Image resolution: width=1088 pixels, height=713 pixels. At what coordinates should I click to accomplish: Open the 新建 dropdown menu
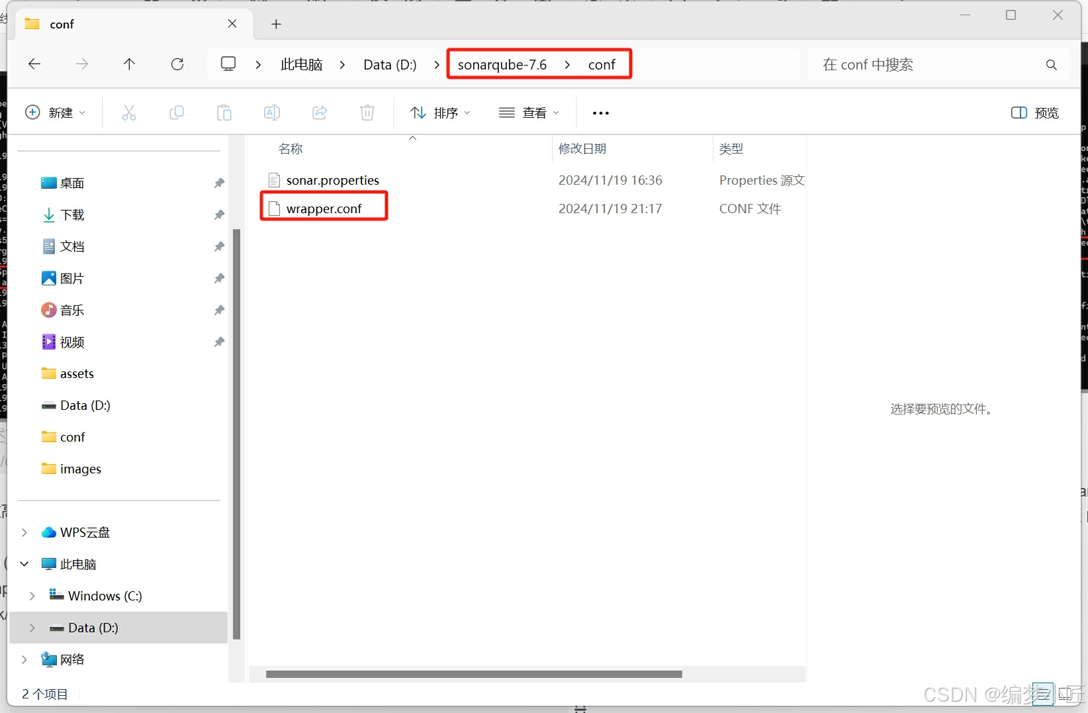tap(55, 113)
